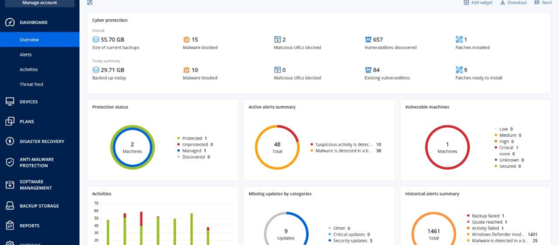Click the Backup Storage drive icon
Viewport: 559px width, 245px height.
pos(10,206)
